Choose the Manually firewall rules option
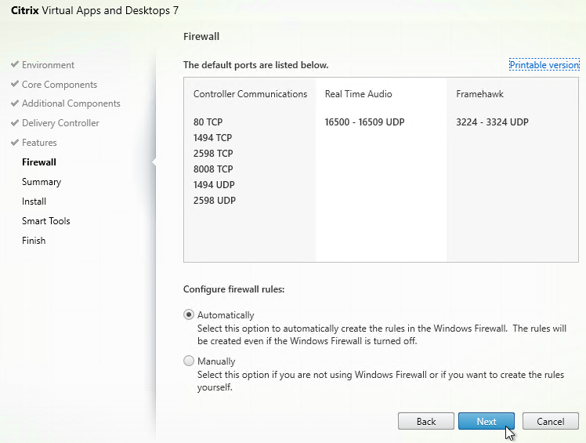Screen dimensions: 586x443 tap(189, 361)
